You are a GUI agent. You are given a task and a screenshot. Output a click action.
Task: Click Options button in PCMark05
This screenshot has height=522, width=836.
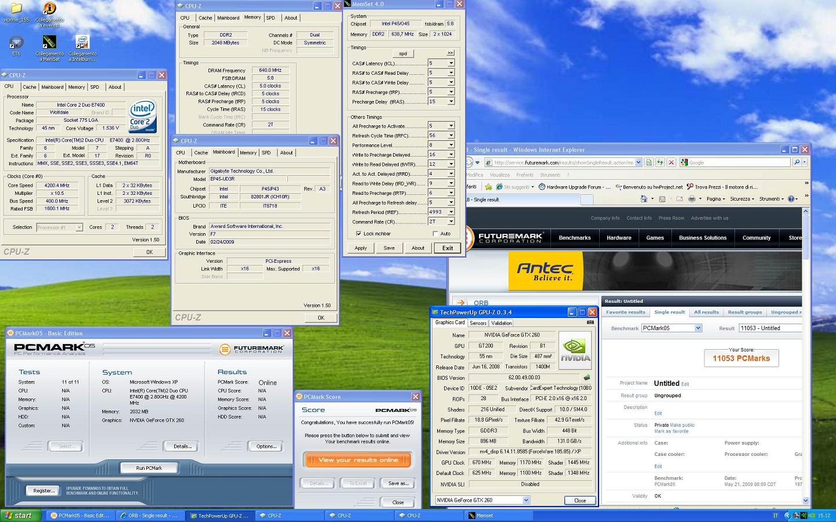pyautogui.click(x=266, y=446)
